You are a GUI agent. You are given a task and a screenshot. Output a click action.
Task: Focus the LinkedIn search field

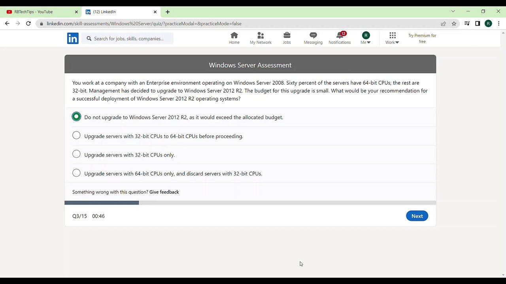[x=127, y=39]
